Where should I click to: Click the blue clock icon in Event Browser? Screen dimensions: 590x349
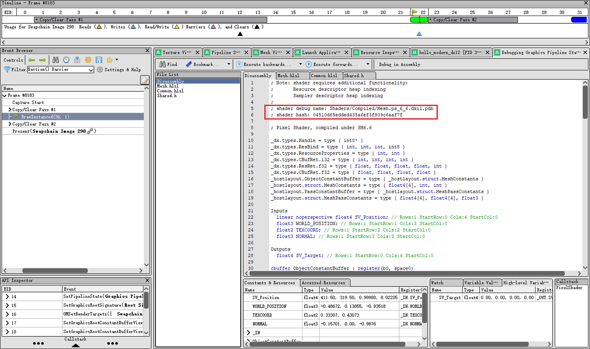[66, 60]
